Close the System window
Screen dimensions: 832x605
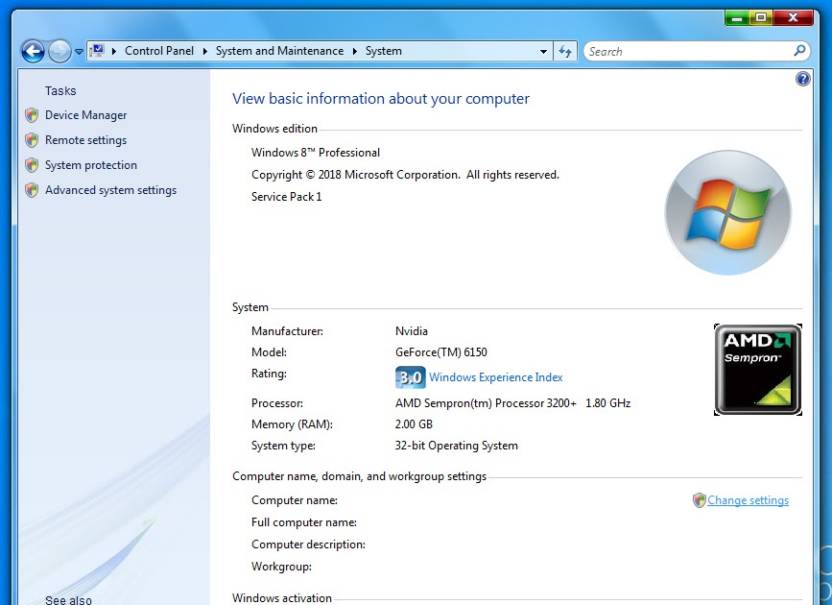pos(793,17)
